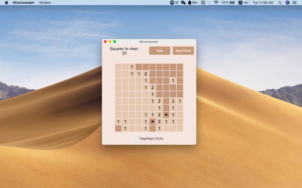Minimize the Minesweeper window with yellow button

click(110, 42)
